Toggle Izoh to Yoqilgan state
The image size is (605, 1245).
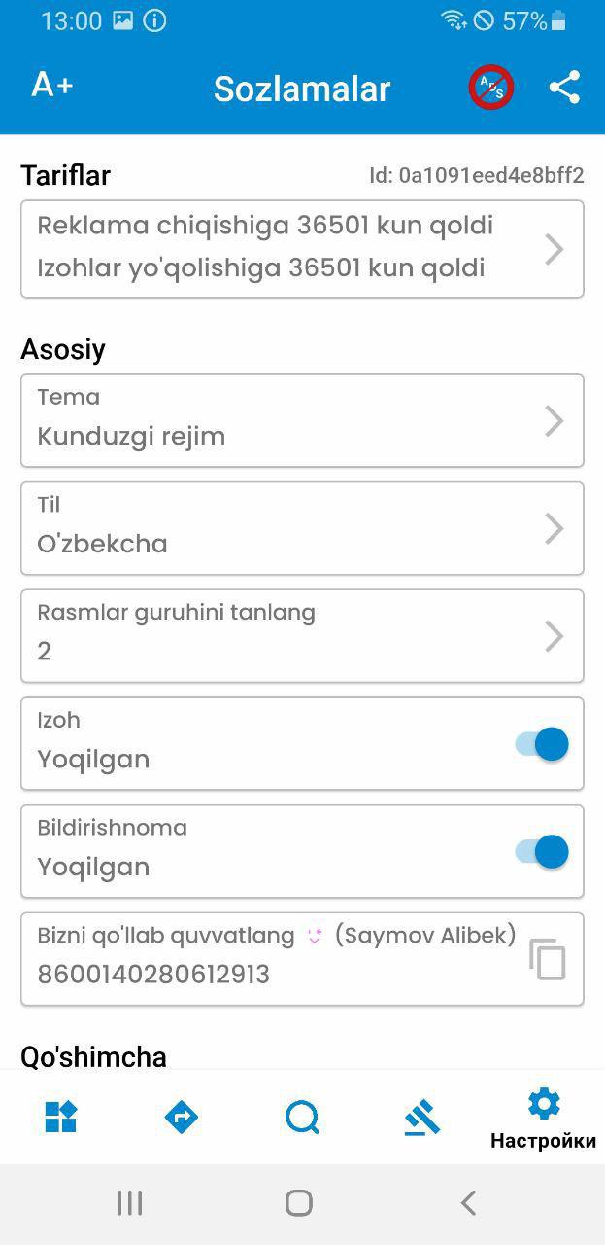[539, 743]
